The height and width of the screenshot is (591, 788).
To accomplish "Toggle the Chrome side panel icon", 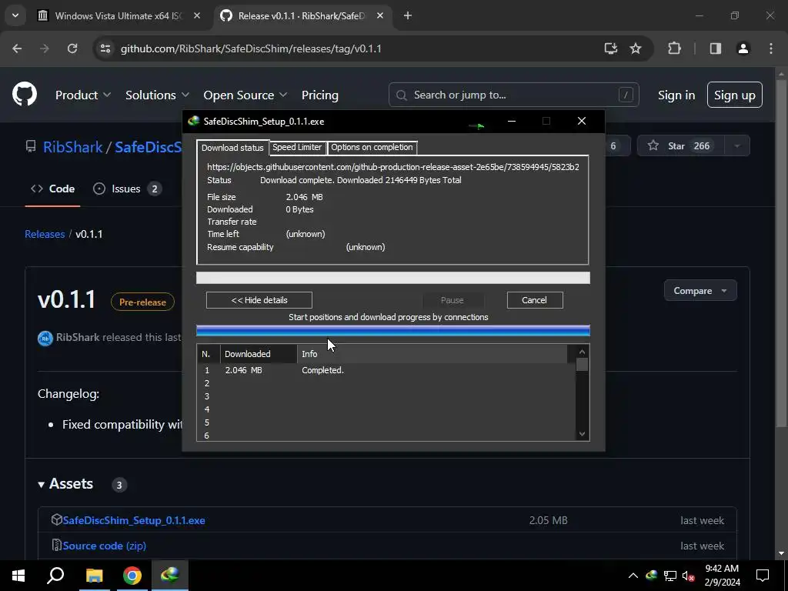I will coord(715,48).
